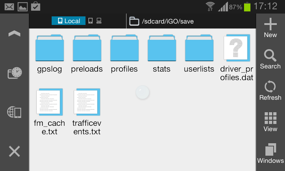Viewport: 285px width, 171px height.
Task: Open the network globe icon in left sidebar
Action: tap(14, 112)
